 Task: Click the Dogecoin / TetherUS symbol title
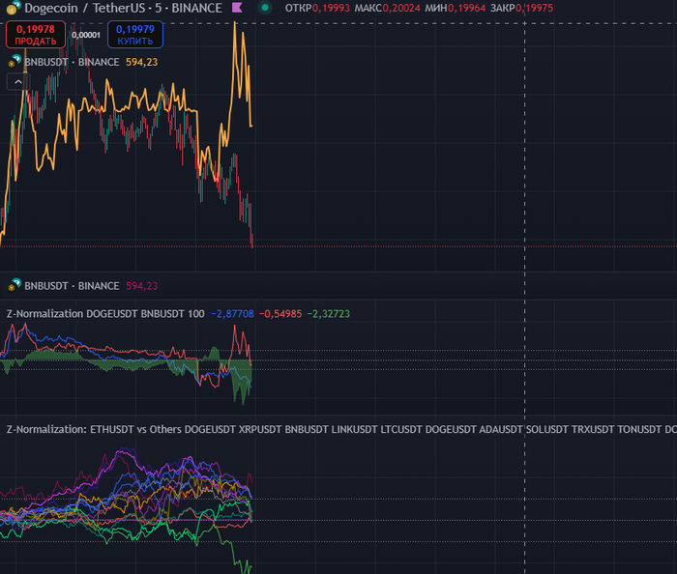point(123,8)
